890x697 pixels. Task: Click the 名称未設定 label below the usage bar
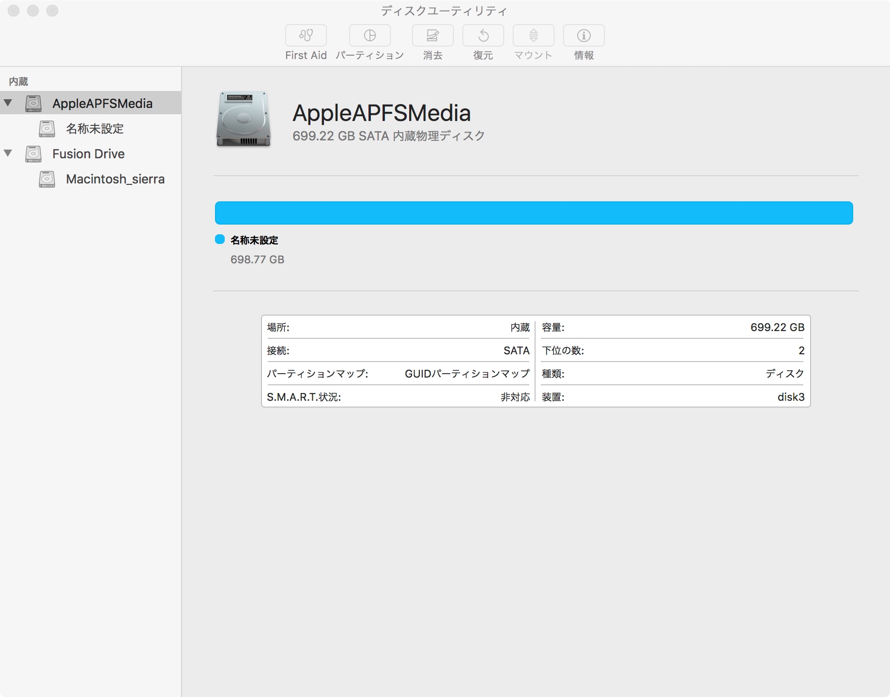tap(254, 240)
